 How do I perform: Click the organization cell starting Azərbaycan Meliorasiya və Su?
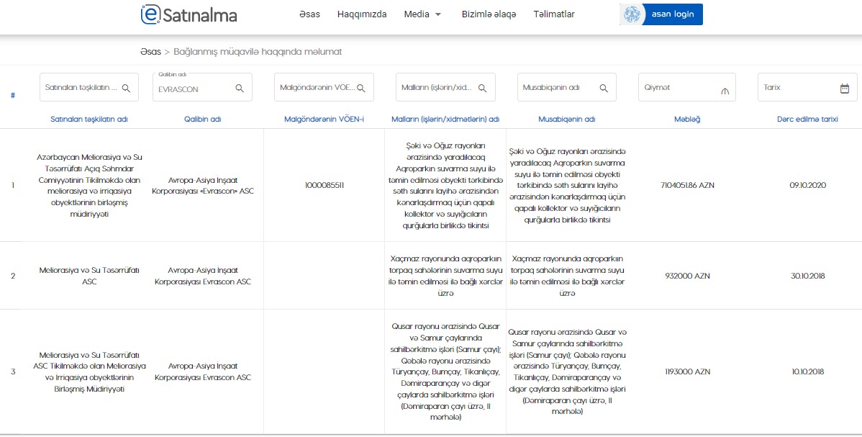coord(89,186)
